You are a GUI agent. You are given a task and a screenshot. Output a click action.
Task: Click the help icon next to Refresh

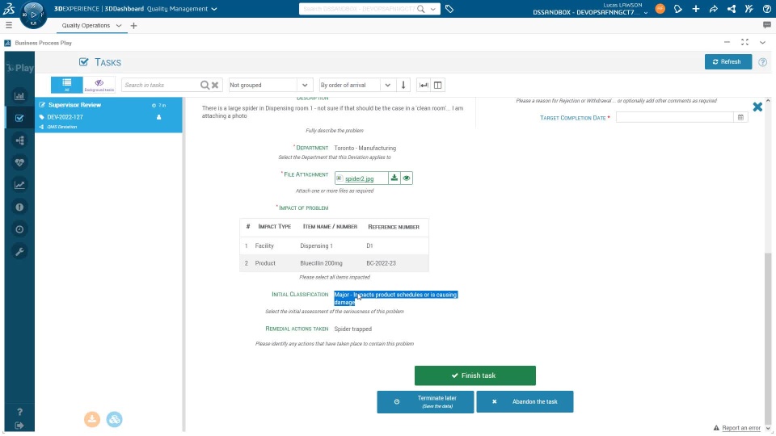pyautogui.click(x=762, y=62)
